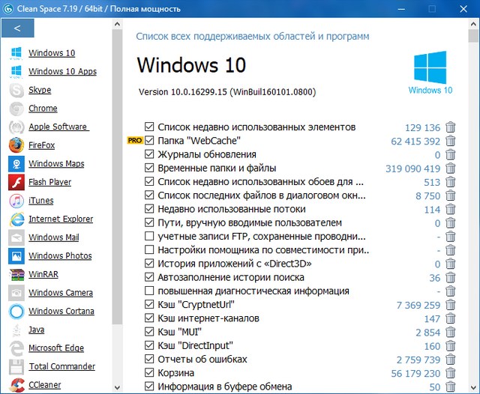The width and height of the screenshot is (480, 394).
Task: Click the Skype icon in sidebar
Action: pyautogui.click(x=16, y=90)
